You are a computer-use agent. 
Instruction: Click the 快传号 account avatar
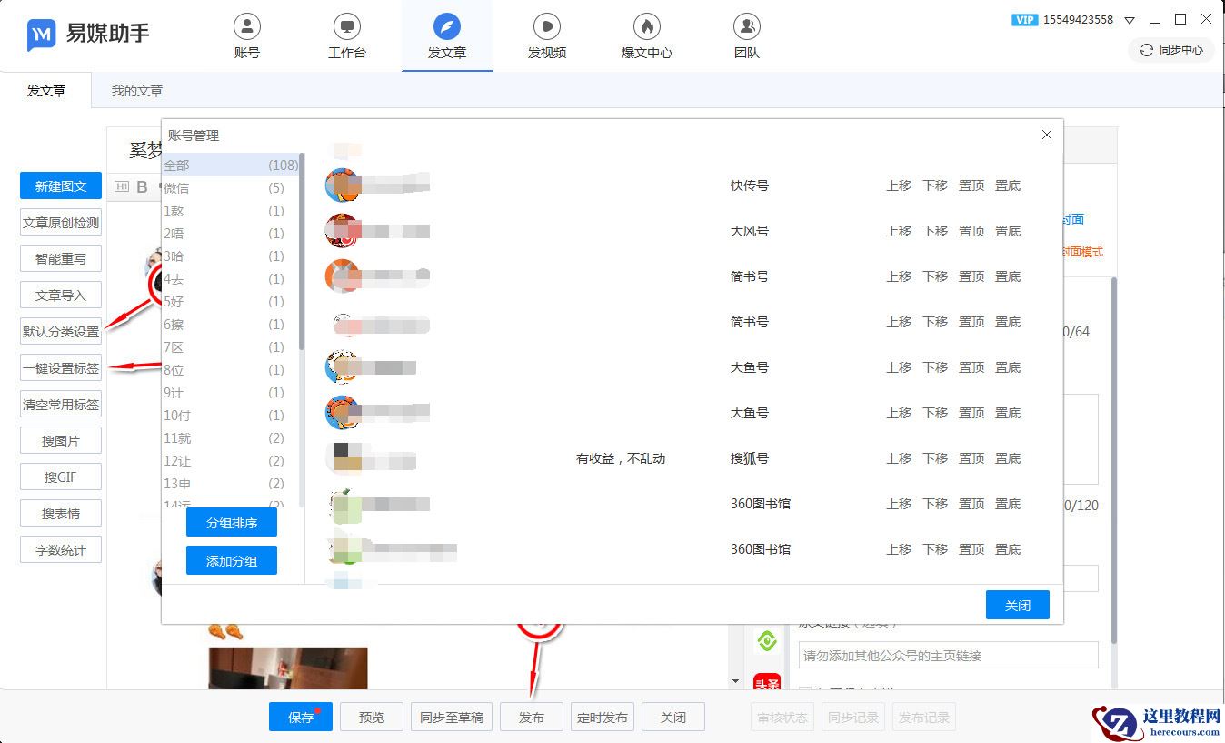pyautogui.click(x=343, y=186)
